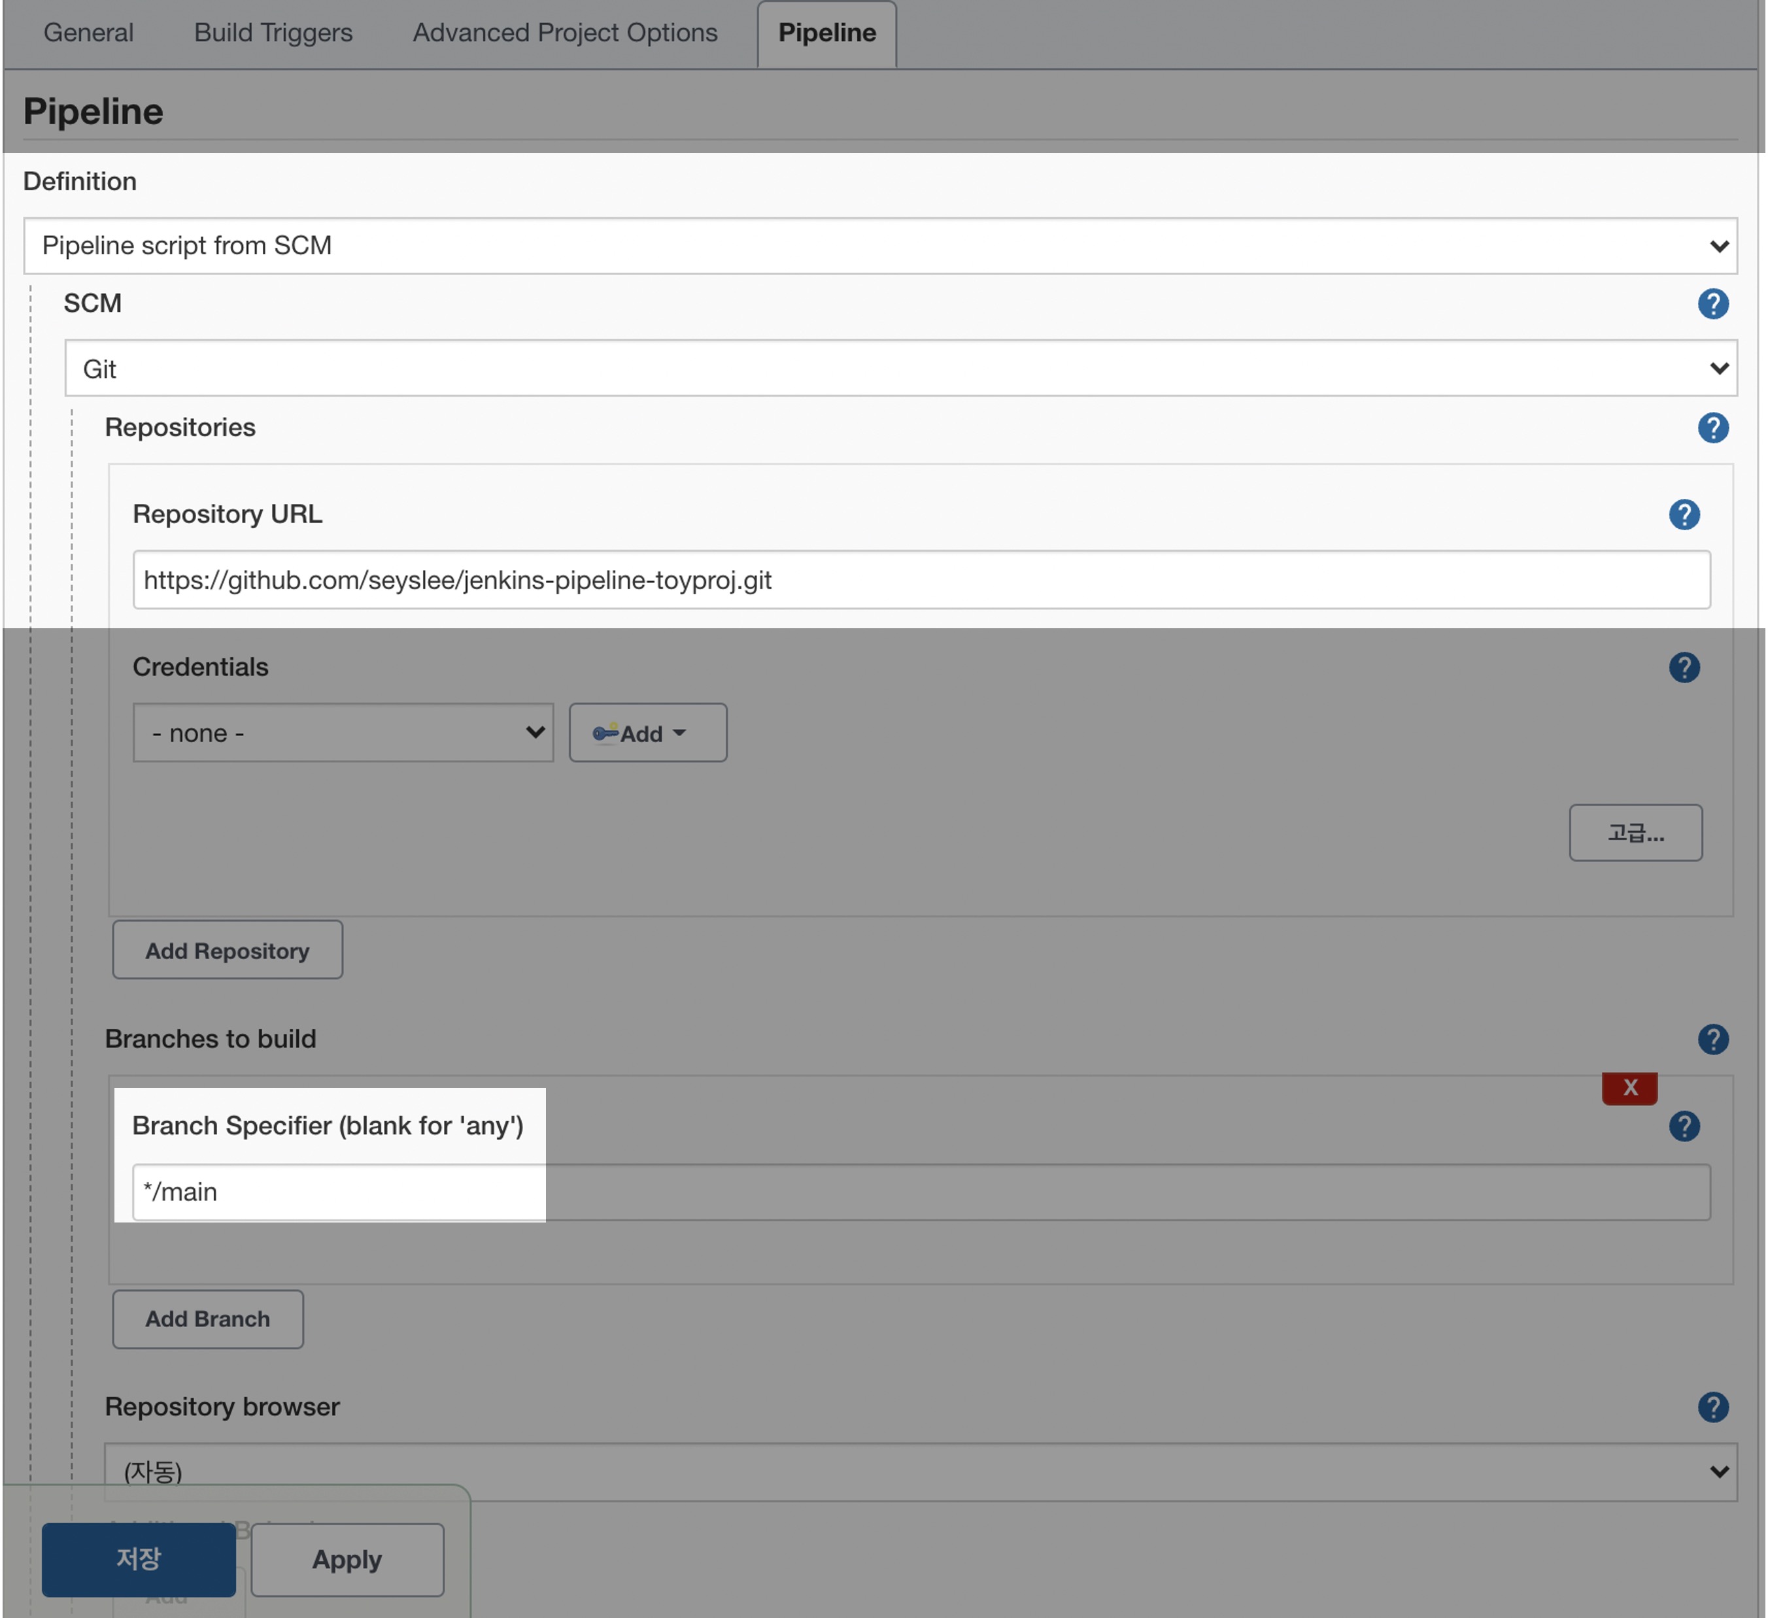The height and width of the screenshot is (1618, 1768).
Task: Open the Definition dropdown showing Pipeline script from SCM
Action: tap(879, 246)
